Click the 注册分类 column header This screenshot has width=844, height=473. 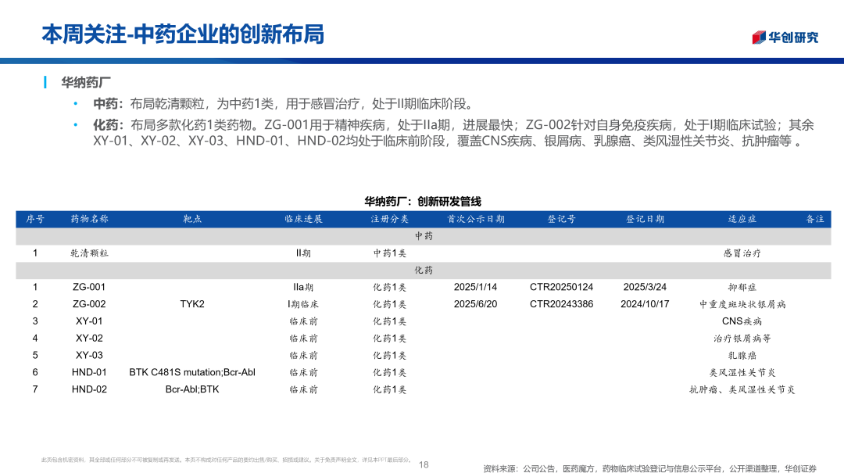tap(389, 219)
